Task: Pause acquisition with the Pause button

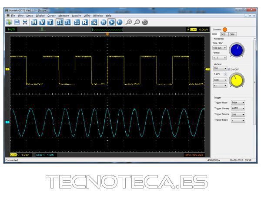Action: pyautogui.click(x=119, y=22)
